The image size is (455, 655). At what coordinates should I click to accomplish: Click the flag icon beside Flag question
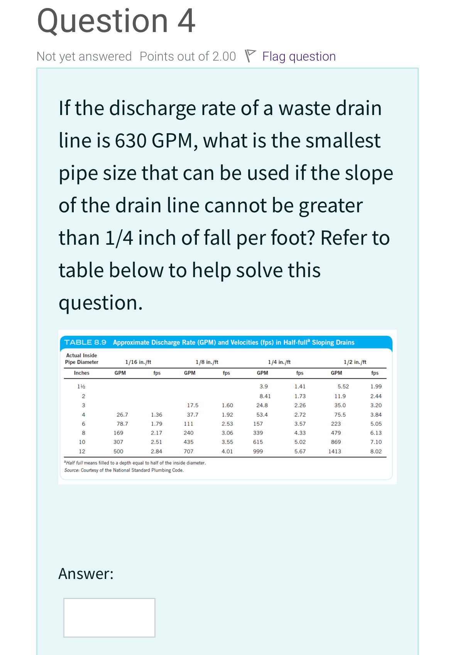[250, 55]
